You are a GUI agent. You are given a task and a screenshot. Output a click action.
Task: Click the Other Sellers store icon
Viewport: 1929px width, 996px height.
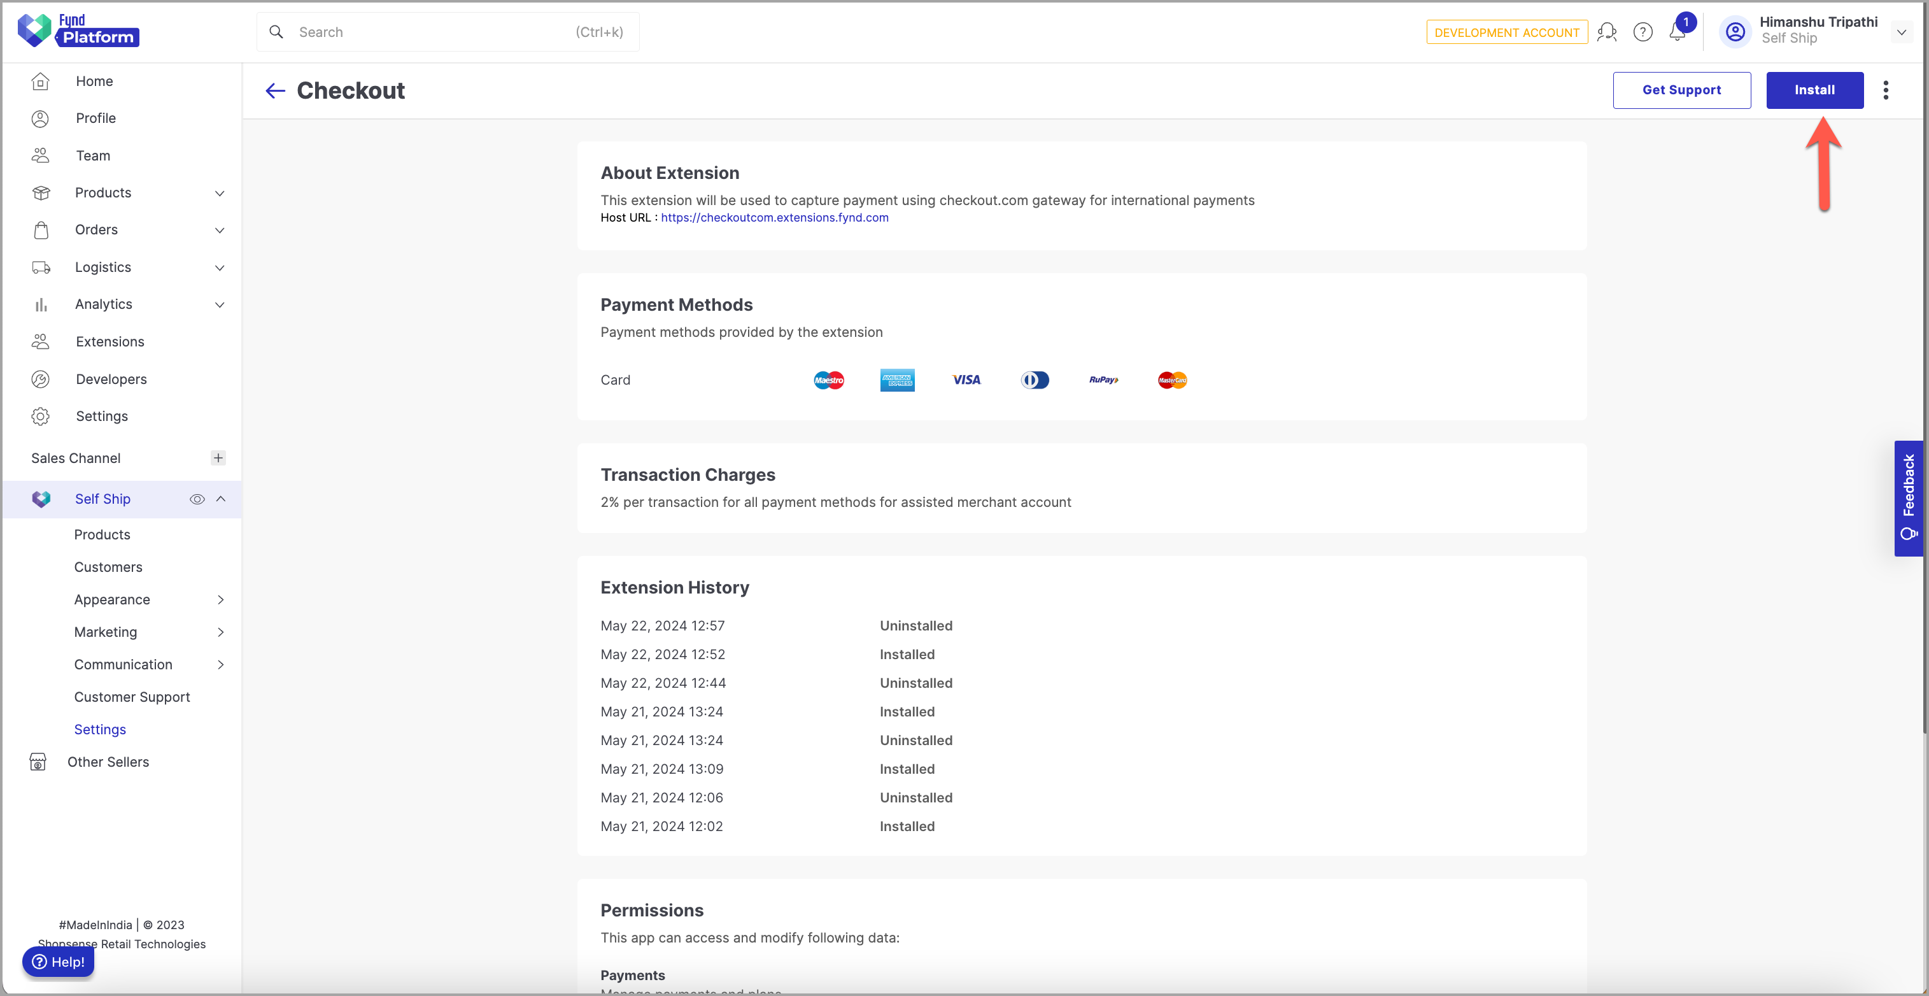[38, 762]
